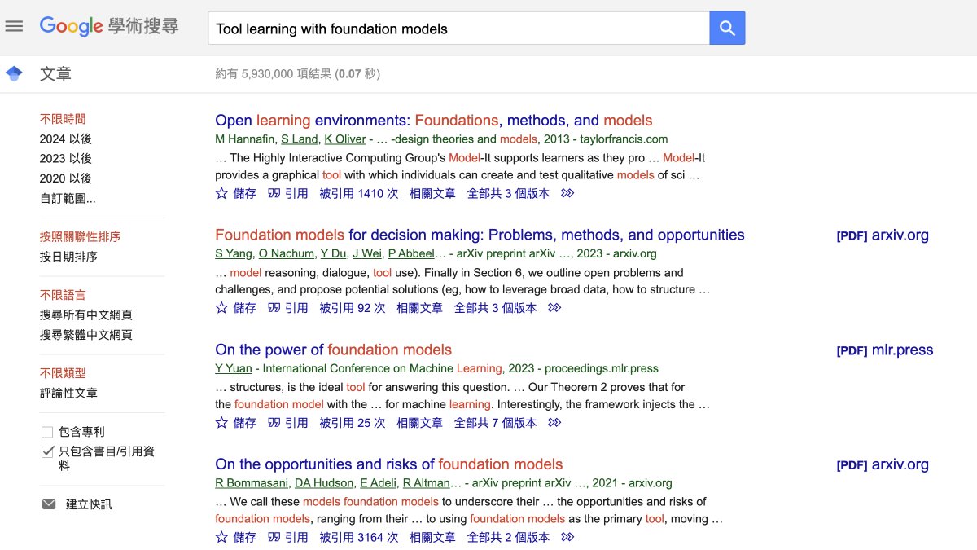
Task: Click 被引用 92 次 cited-by link
Action: (352, 308)
